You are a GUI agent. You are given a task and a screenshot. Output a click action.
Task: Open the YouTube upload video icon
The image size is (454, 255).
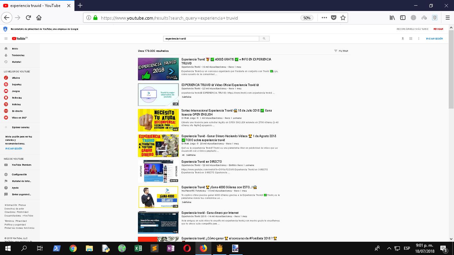pos(403,39)
